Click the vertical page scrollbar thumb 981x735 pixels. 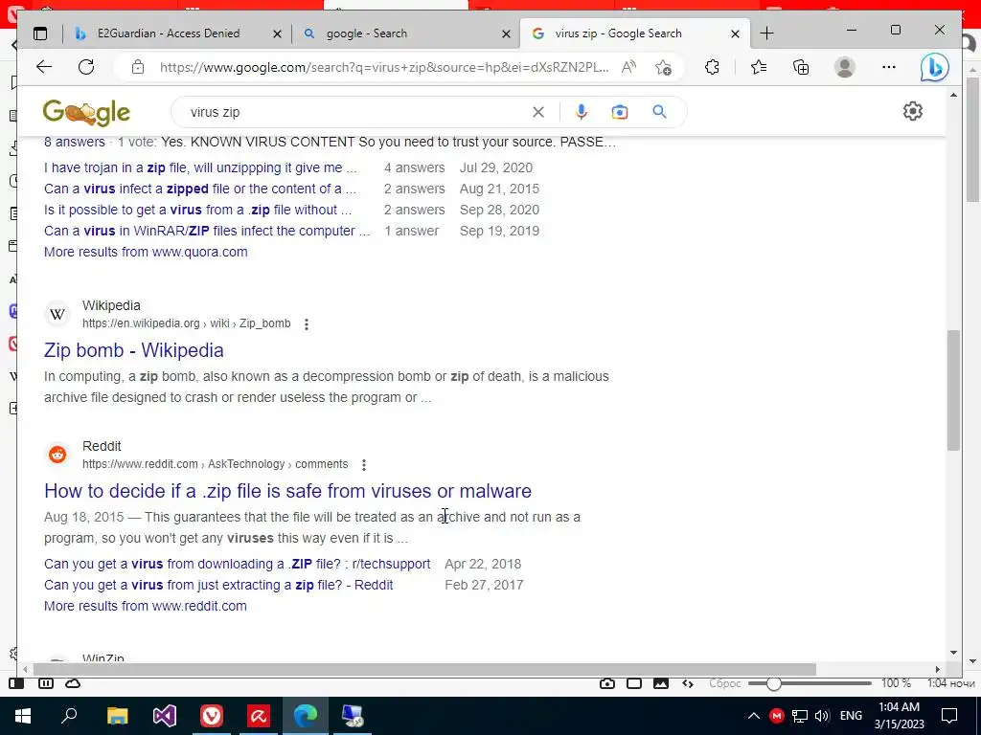953,390
